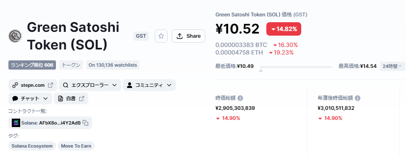
Task: Copy the Solana contract address icon
Action: coord(85,123)
